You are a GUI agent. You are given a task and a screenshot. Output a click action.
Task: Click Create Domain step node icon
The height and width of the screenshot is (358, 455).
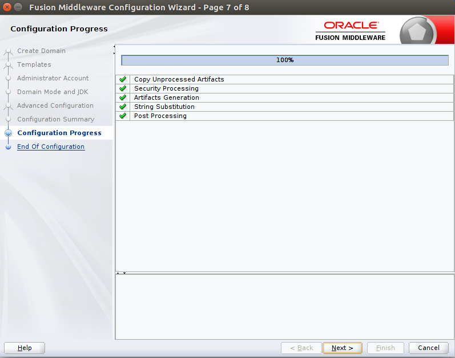[9, 51]
